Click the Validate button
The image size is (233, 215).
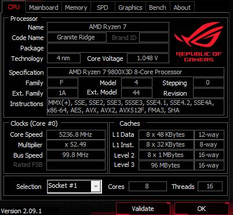143,209
